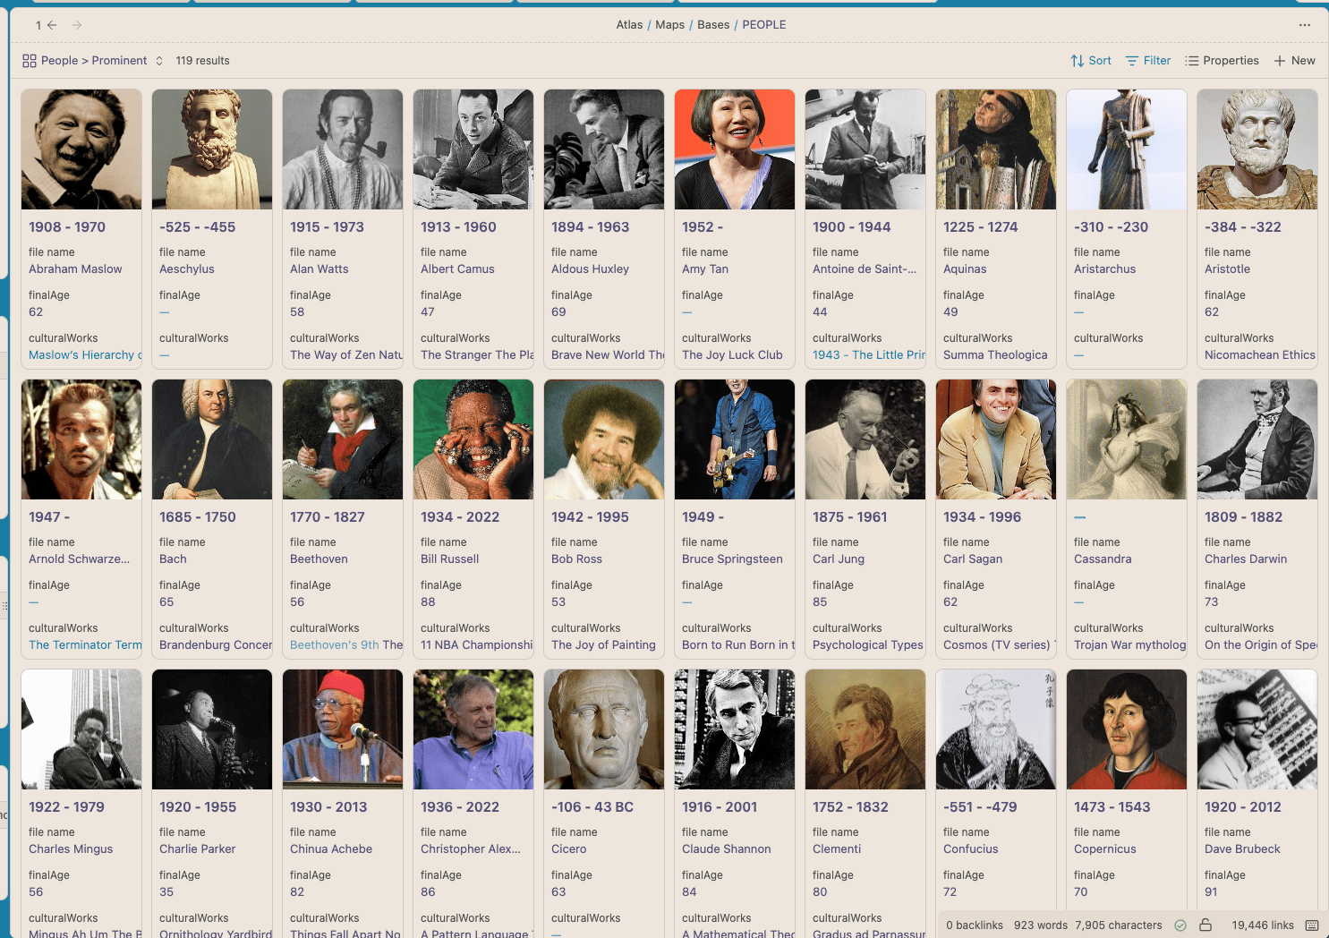Select the Atlas breadcrumb
This screenshot has width=1329, height=938.
click(629, 25)
